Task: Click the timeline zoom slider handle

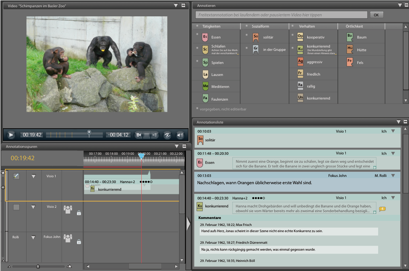Action: coord(38,266)
